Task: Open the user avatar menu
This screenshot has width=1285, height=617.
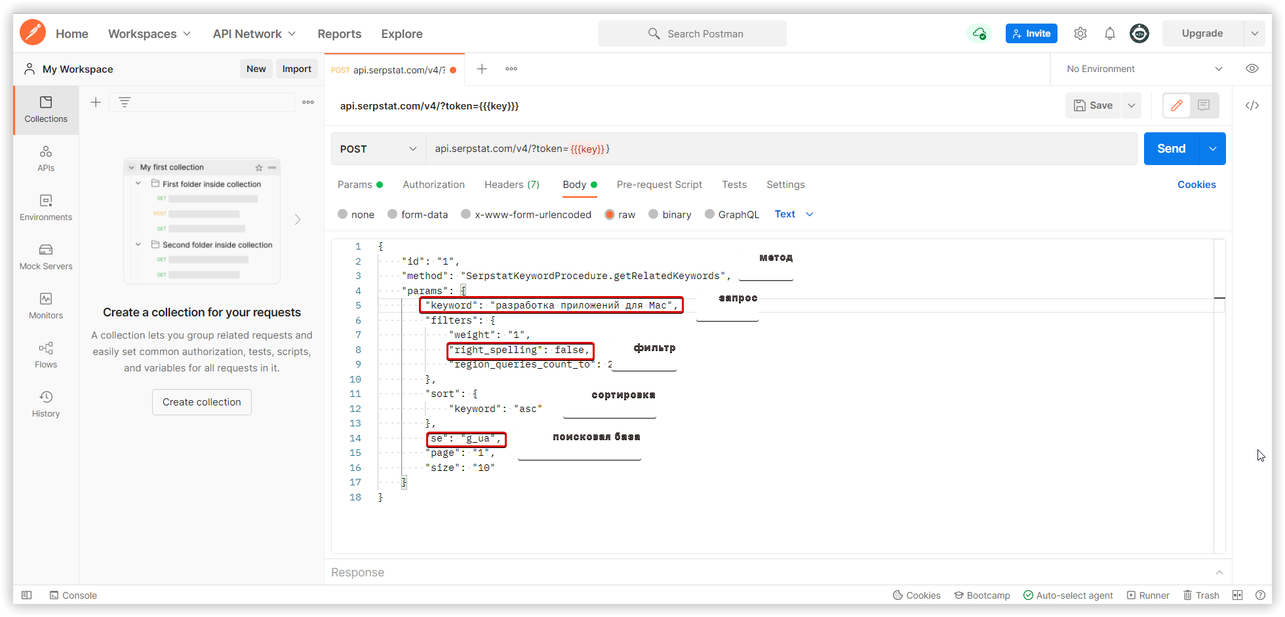Action: pyautogui.click(x=1139, y=33)
